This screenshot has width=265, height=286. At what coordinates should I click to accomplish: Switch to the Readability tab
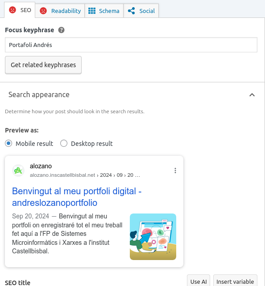pos(60,11)
